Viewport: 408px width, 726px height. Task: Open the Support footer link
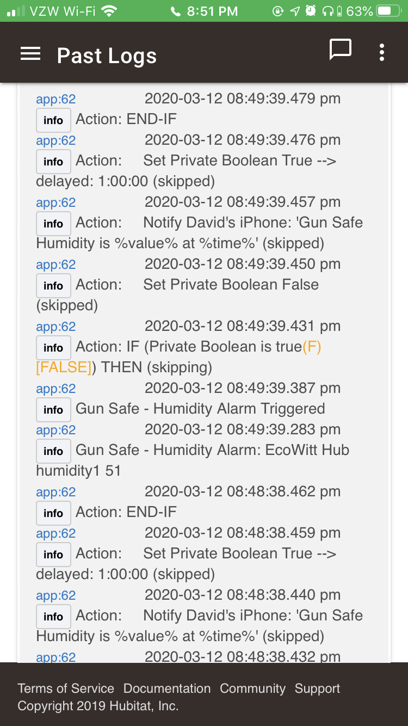pyautogui.click(x=317, y=688)
